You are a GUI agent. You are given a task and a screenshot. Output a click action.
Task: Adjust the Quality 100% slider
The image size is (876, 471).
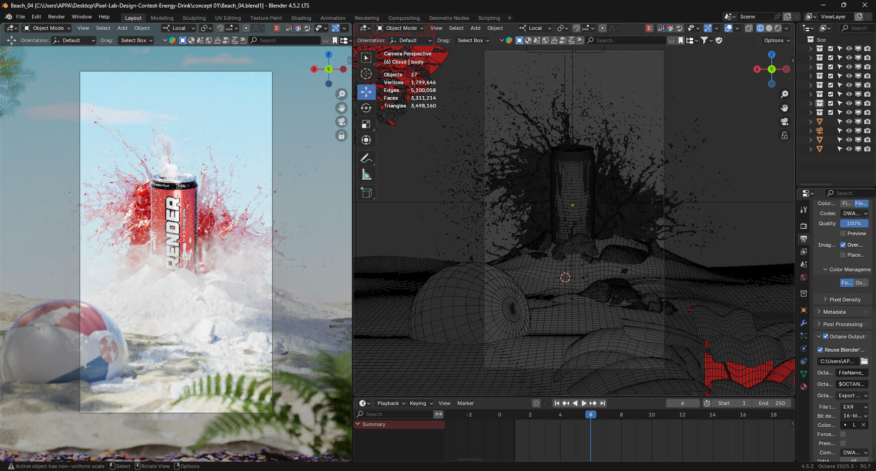[x=853, y=224]
